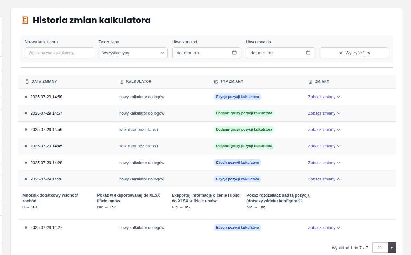This screenshot has width=411, height=255.
Task: Open the 'Typ zmiany' dropdown
Action: point(133,53)
